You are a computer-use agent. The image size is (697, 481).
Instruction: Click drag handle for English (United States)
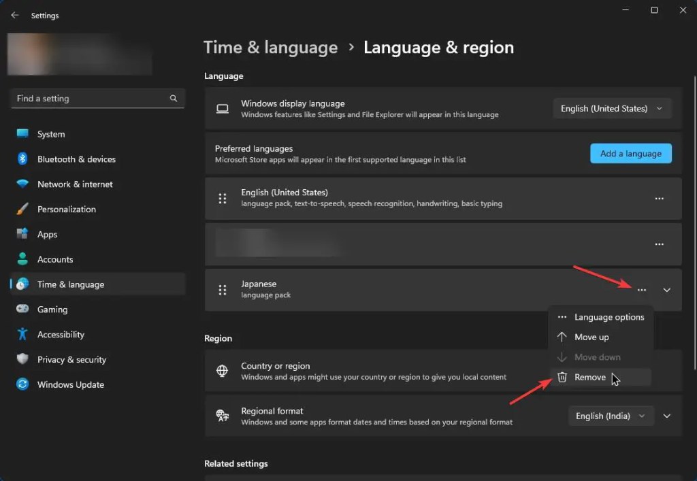[x=223, y=199]
